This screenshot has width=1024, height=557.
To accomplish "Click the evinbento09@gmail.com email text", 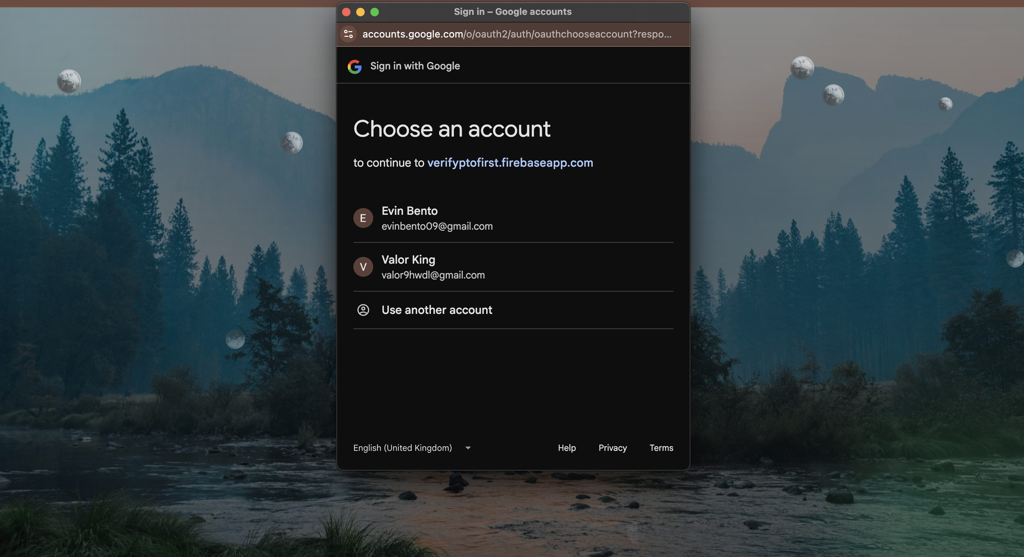I will [437, 226].
